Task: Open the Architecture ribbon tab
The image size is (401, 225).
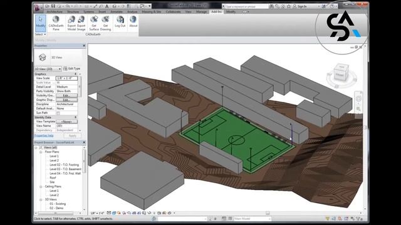Action: 55,12
